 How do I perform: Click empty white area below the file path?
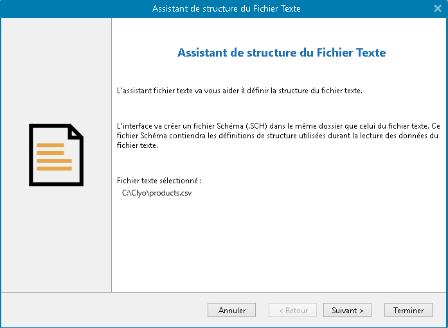coord(276,244)
